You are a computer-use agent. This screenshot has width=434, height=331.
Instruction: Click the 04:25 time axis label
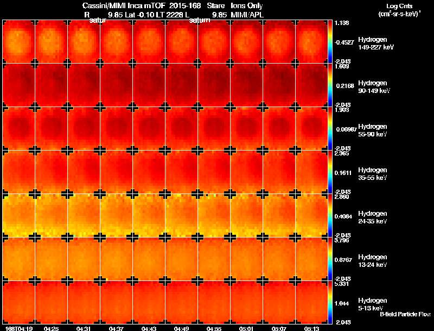(51, 329)
